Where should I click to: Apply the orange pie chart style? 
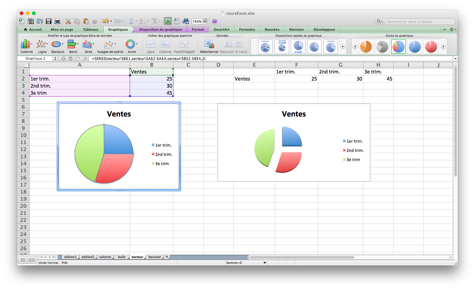click(x=366, y=46)
